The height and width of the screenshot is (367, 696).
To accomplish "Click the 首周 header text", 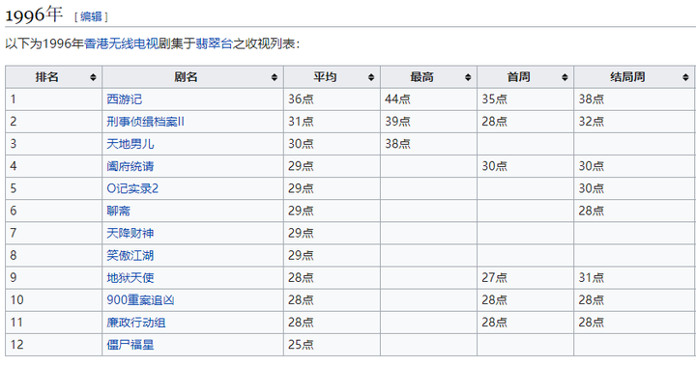I will (x=518, y=77).
